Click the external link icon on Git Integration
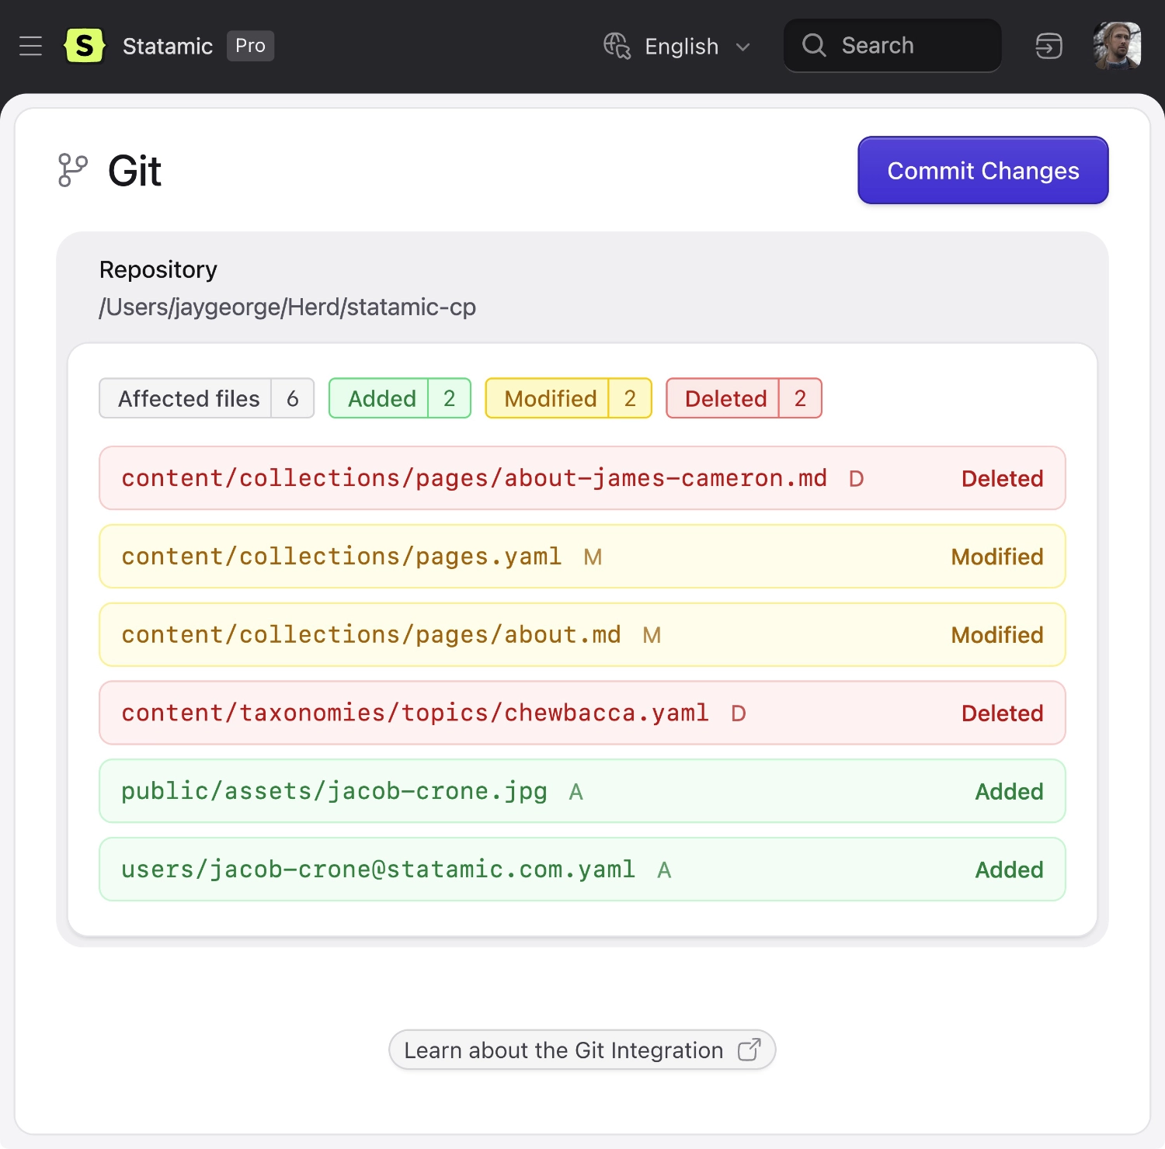The image size is (1165, 1149). click(x=749, y=1050)
